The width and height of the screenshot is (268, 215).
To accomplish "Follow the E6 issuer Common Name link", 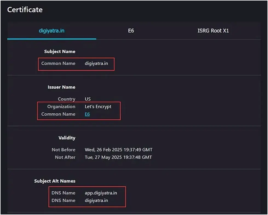I will coord(87,114).
